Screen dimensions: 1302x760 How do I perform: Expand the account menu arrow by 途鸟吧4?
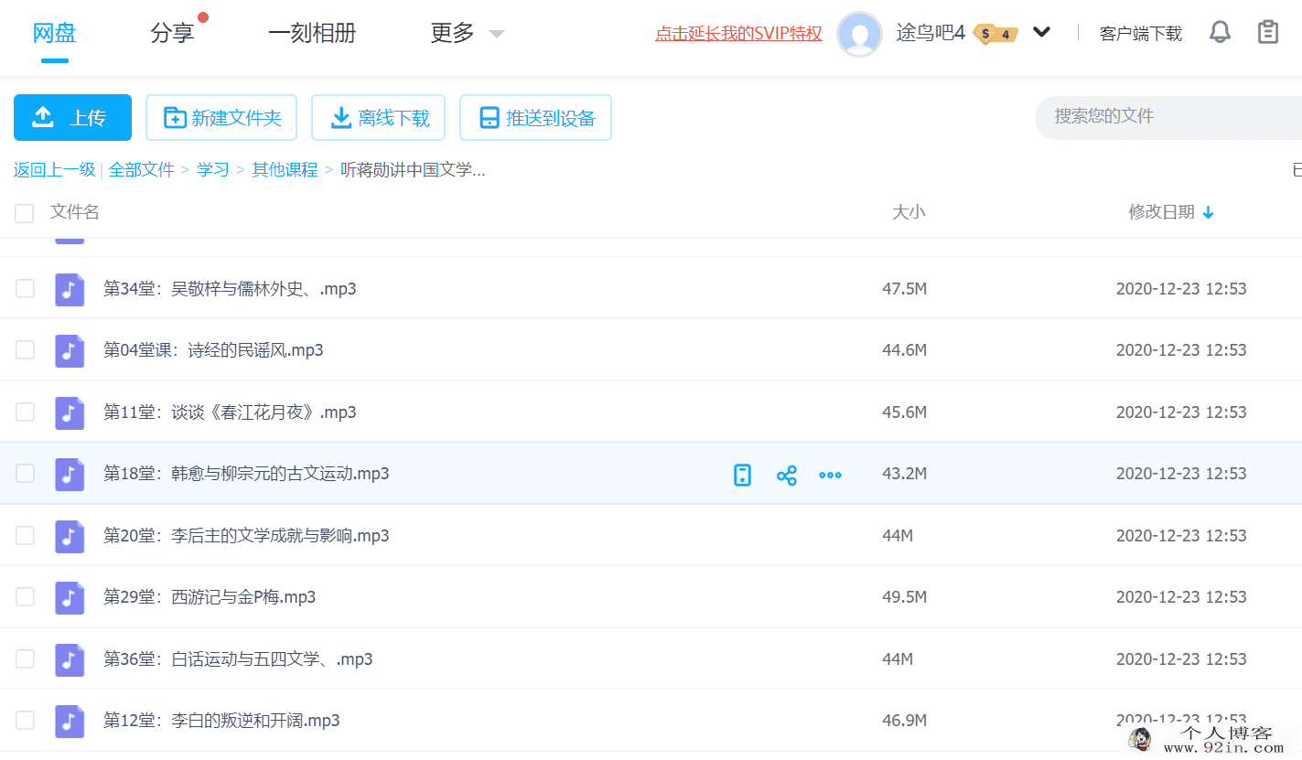1041,33
